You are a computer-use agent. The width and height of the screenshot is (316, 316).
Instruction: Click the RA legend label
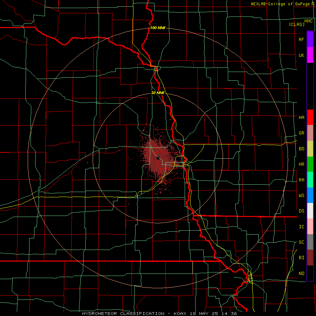[301, 180]
